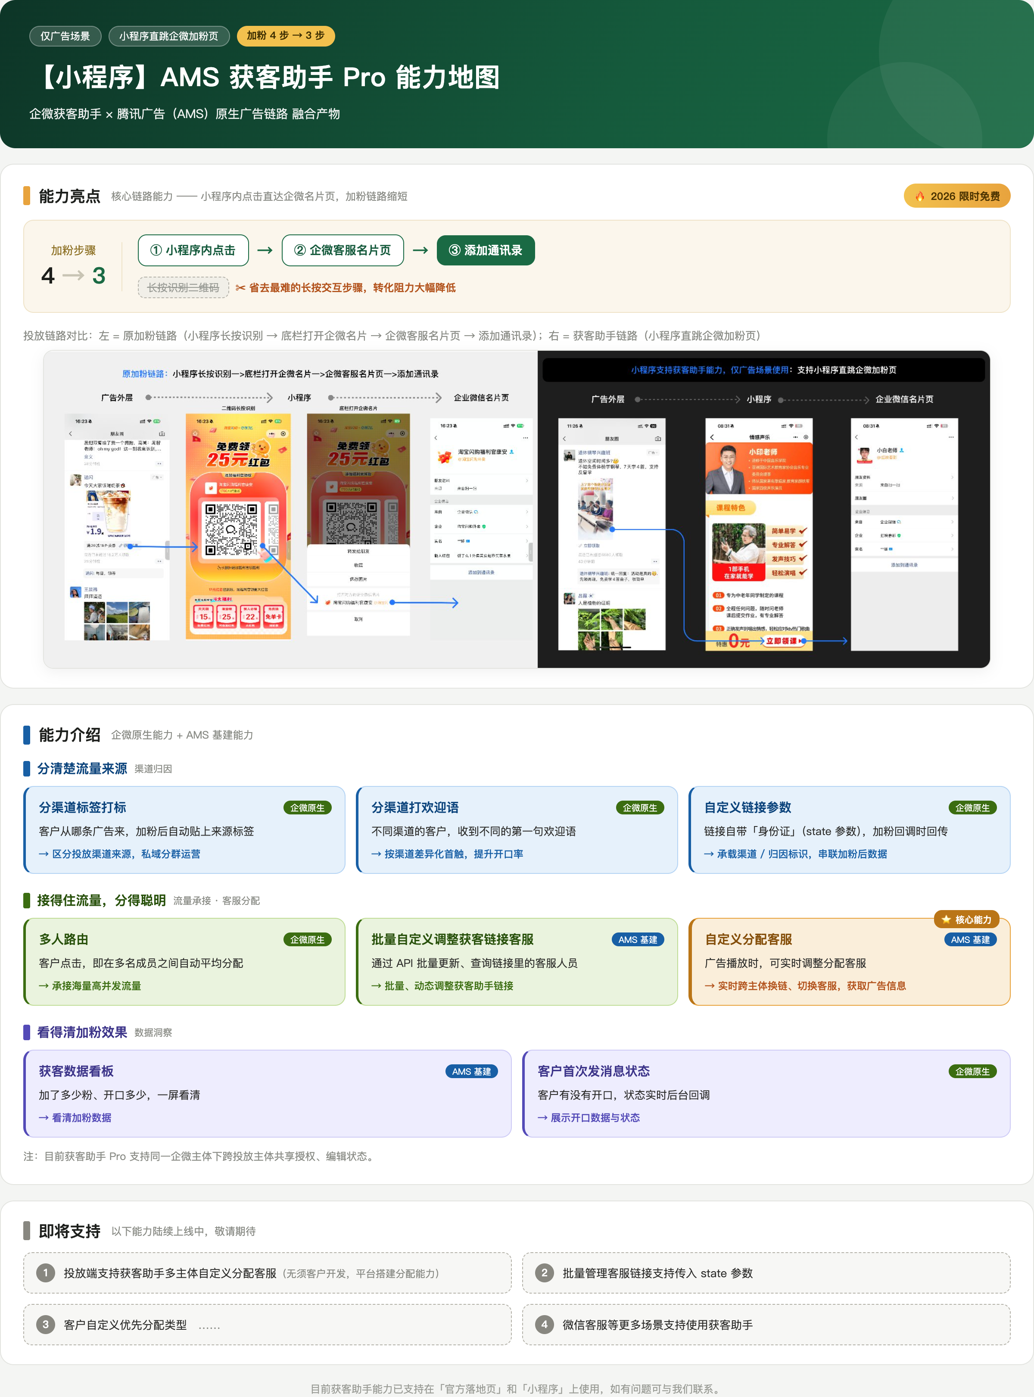Click the fire icon on 2026 限时免费

pyautogui.click(x=919, y=196)
